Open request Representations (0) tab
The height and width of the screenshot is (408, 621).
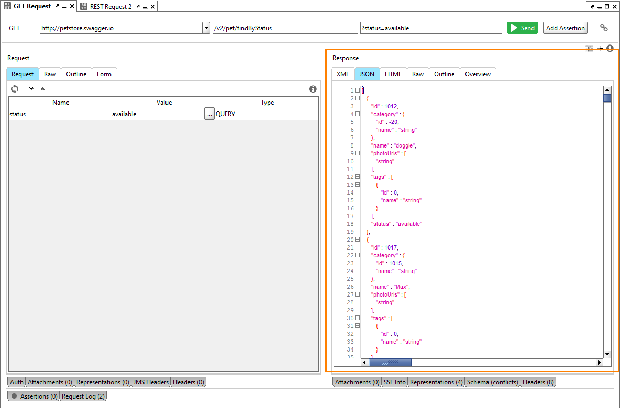tap(103, 382)
